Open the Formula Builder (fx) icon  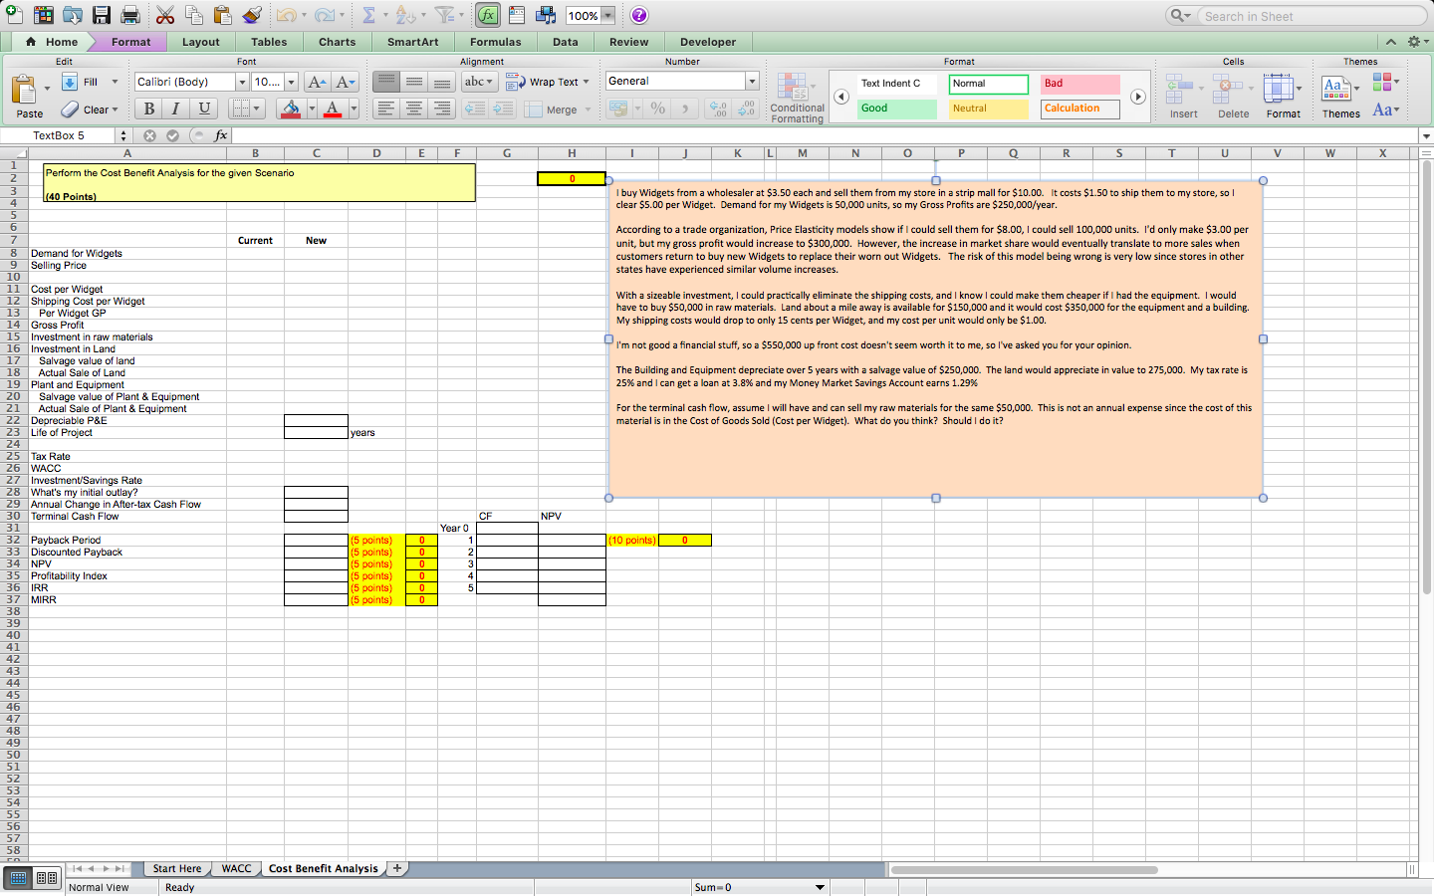point(488,15)
